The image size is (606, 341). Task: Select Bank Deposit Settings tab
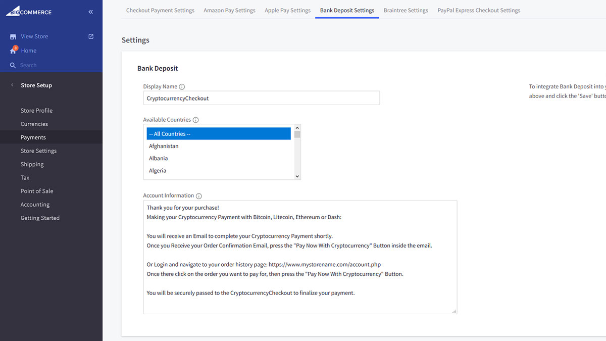click(347, 10)
